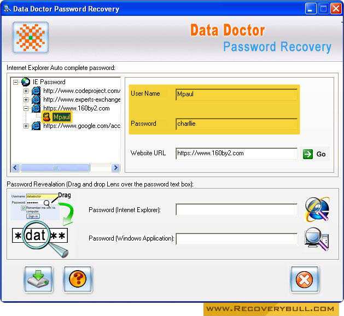Click the Password Revealation heading
Screen dimensions: 344x316
(100, 184)
